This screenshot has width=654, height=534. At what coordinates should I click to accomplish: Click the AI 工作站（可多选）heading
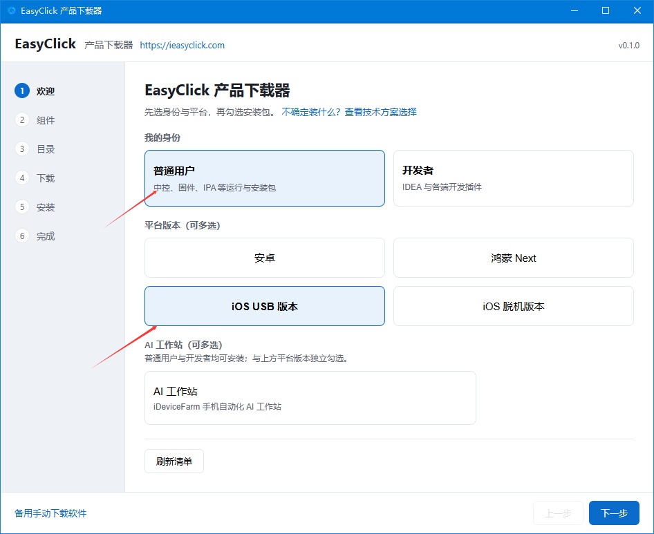[183, 345]
